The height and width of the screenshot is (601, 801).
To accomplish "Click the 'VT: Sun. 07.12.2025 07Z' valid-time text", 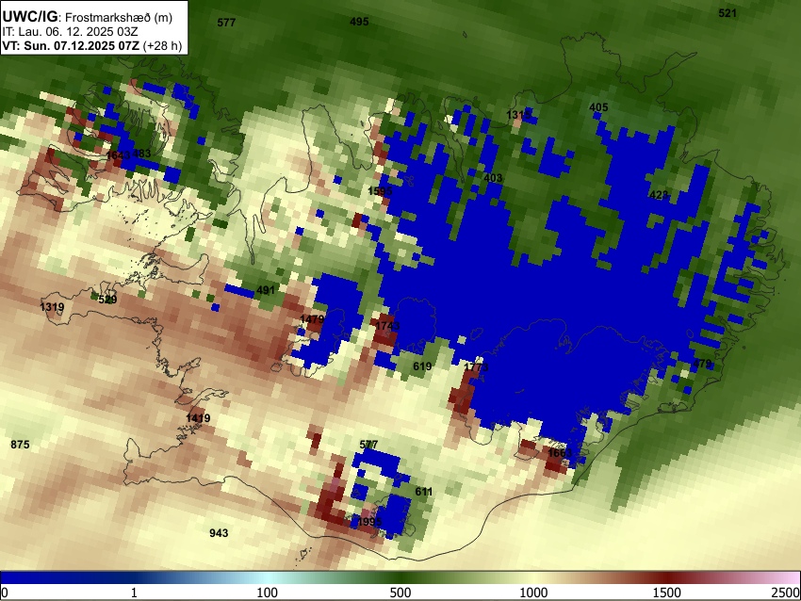I will pos(71,45).
